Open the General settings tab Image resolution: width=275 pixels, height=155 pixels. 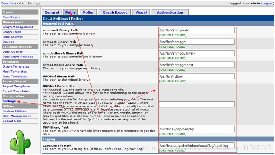click(51, 12)
